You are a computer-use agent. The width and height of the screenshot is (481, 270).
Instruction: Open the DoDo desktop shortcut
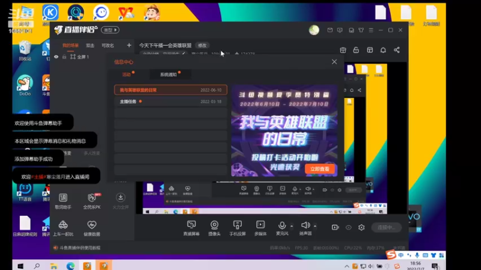(x=25, y=85)
